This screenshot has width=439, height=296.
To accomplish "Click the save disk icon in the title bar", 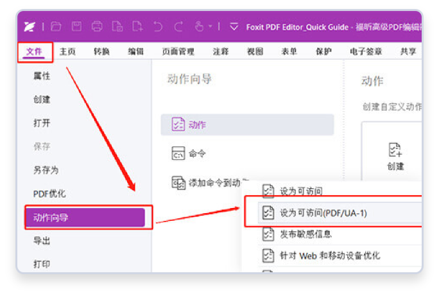I will [x=76, y=26].
